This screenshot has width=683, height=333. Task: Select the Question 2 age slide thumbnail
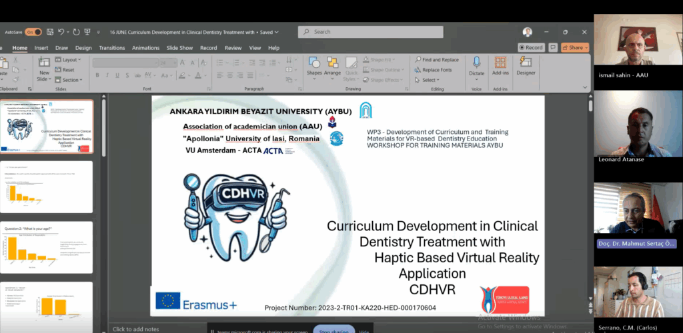(47, 247)
